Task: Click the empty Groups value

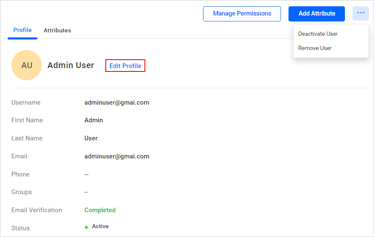Action: (x=86, y=192)
